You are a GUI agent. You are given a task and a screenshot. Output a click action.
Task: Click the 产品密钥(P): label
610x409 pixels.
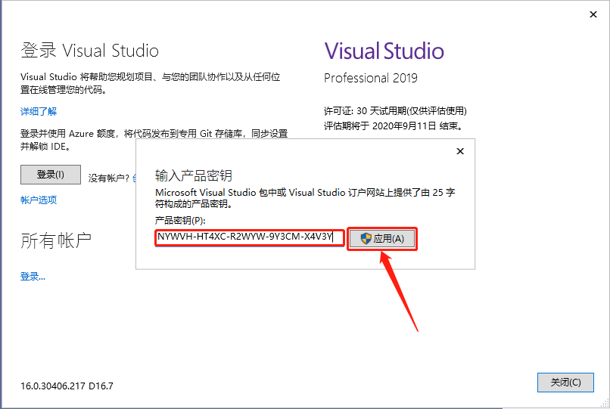[x=180, y=221]
